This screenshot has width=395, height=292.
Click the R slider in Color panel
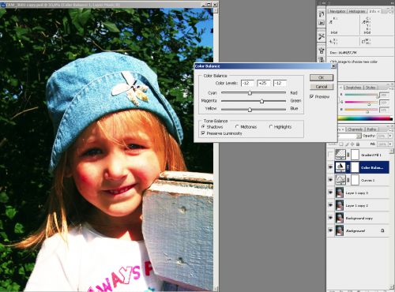pos(361,95)
